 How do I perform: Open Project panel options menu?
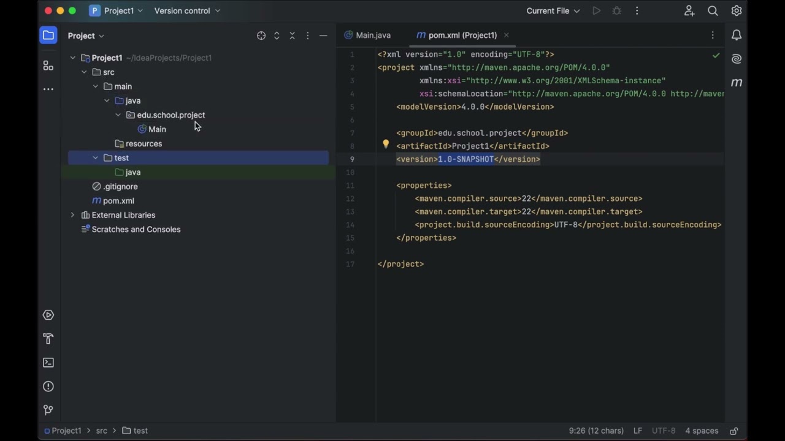308,36
